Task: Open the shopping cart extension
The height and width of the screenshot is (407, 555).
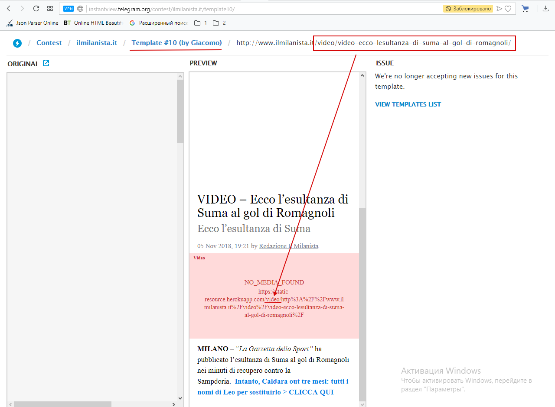Action: (x=525, y=9)
